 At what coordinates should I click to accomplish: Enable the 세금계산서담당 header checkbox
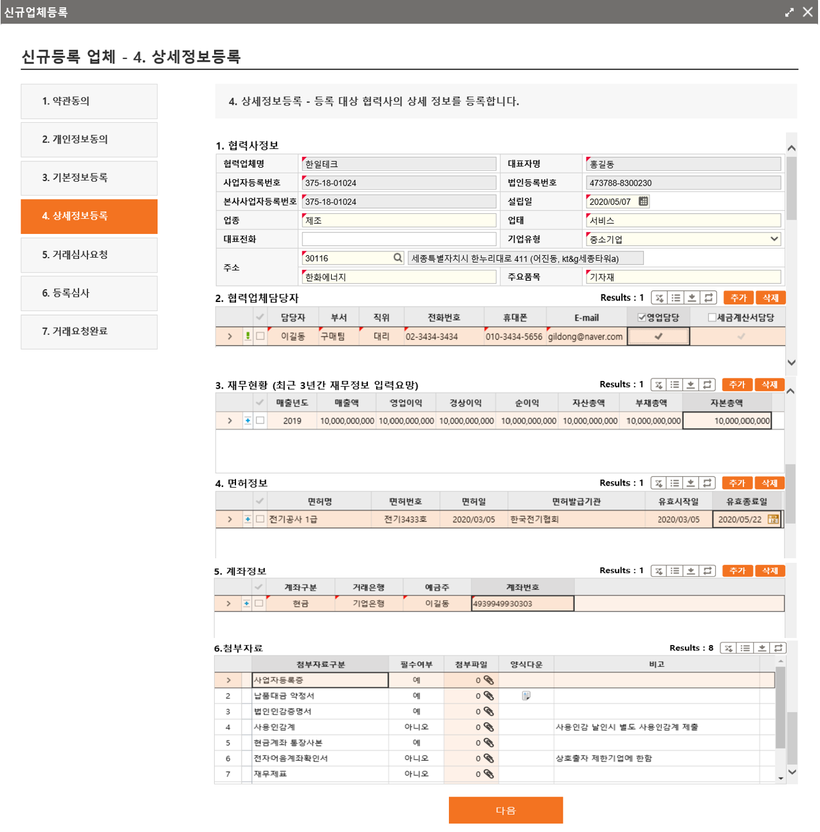pyautogui.click(x=711, y=317)
